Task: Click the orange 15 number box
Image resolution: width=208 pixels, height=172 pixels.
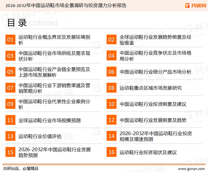Action: click(x=10, y=152)
